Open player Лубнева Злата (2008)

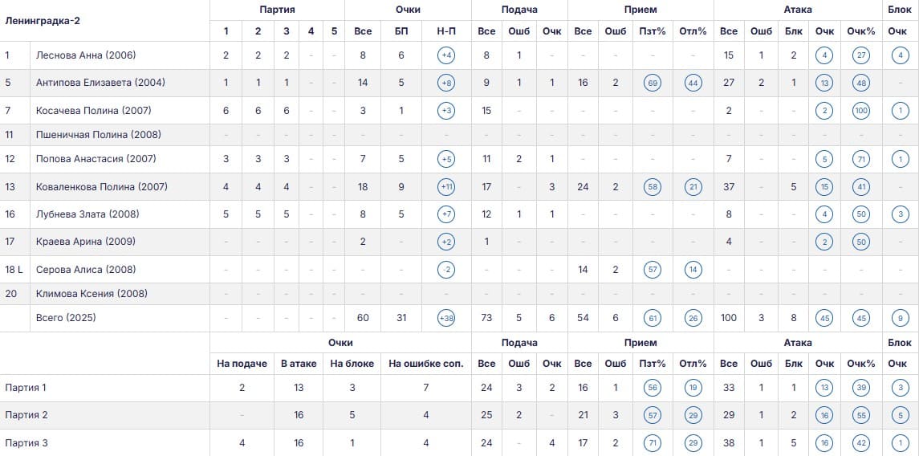87,214
